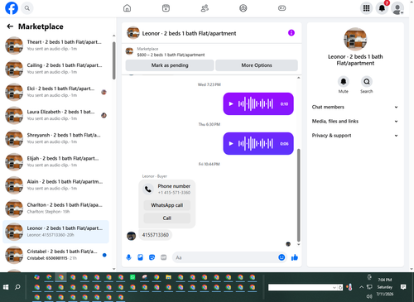The image size is (414, 302).
Task: Open the Facebook logo home link
Action: 12,8
